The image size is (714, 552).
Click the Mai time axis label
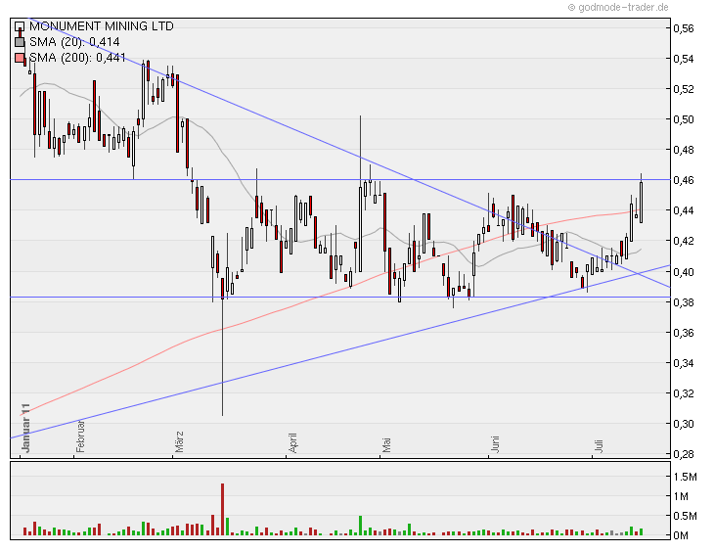tap(386, 444)
